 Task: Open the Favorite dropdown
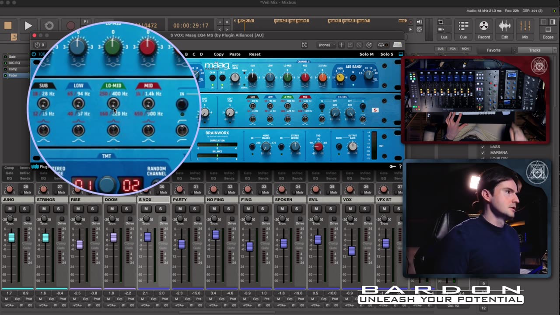click(x=496, y=50)
